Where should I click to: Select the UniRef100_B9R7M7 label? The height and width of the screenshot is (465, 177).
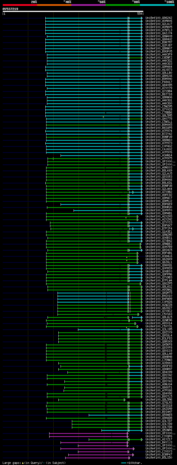159,42
